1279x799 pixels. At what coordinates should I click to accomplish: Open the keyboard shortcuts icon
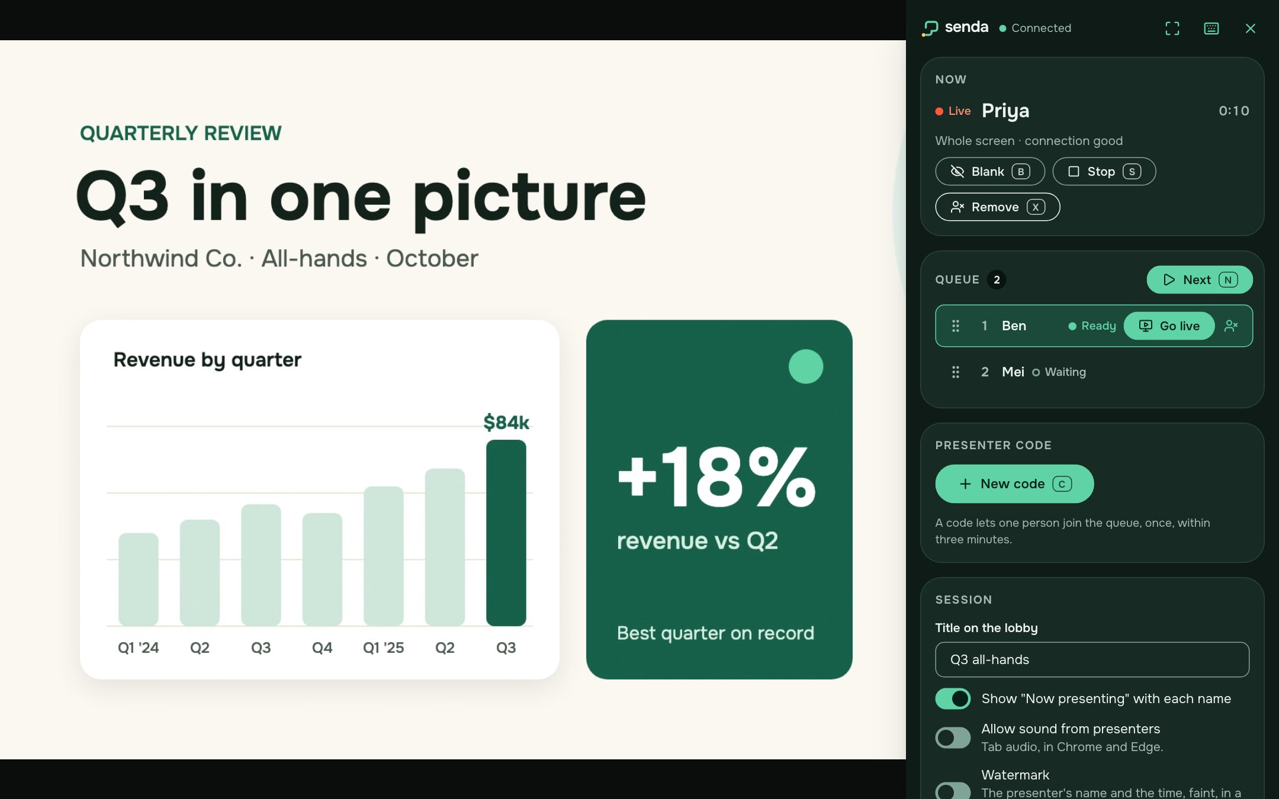1211,28
